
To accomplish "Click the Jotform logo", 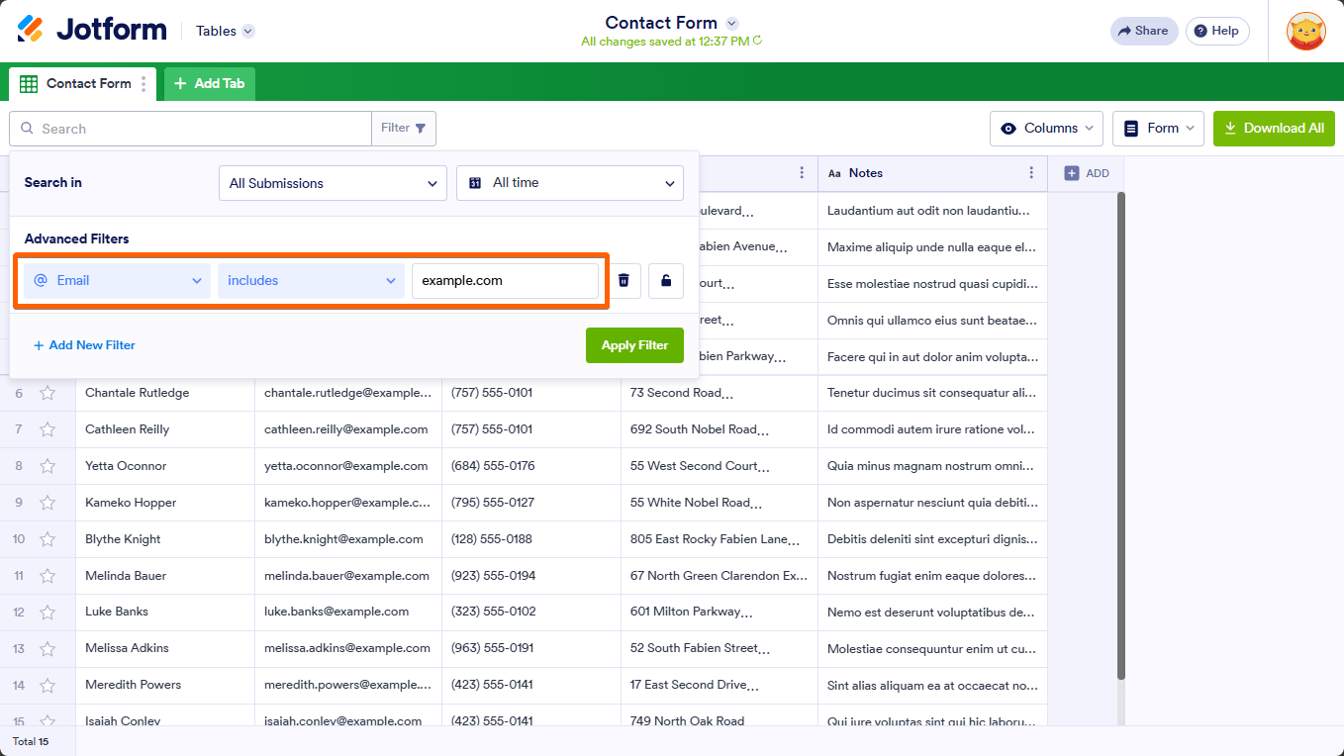I will [x=92, y=30].
